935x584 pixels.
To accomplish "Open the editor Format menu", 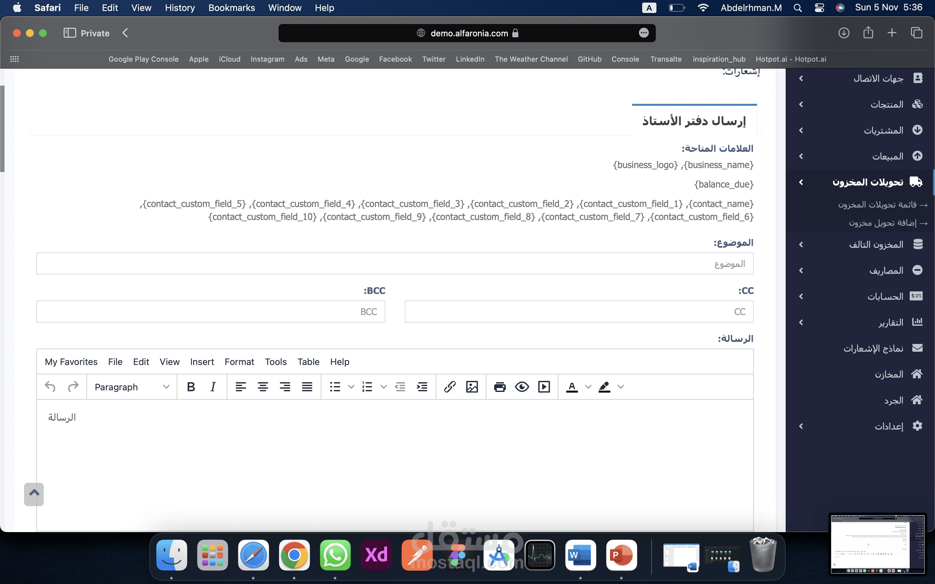I will click(239, 362).
